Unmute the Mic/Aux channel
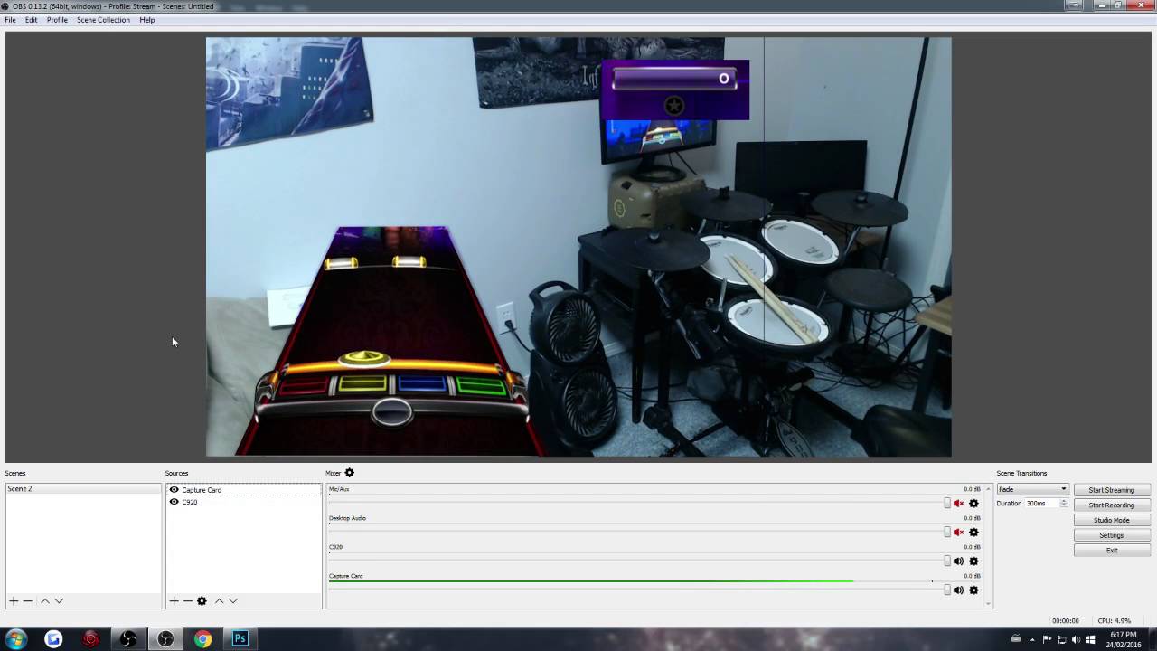This screenshot has height=651, width=1157. pos(958,504)
